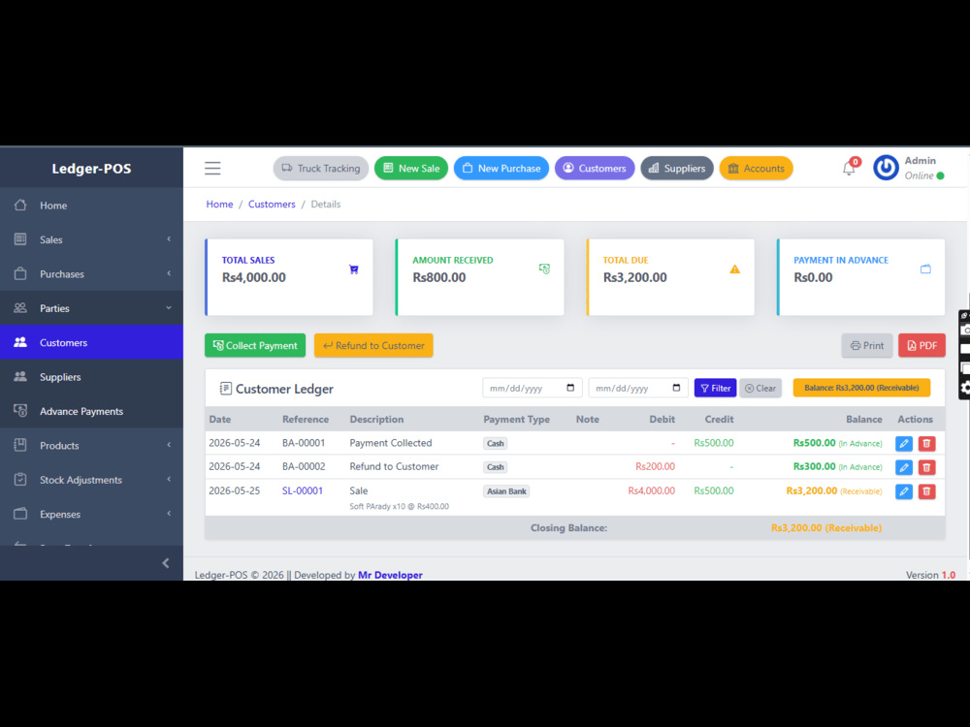Open Truck Tracking shortcut
Screen dimensions: 970x727
pos(320,168)
